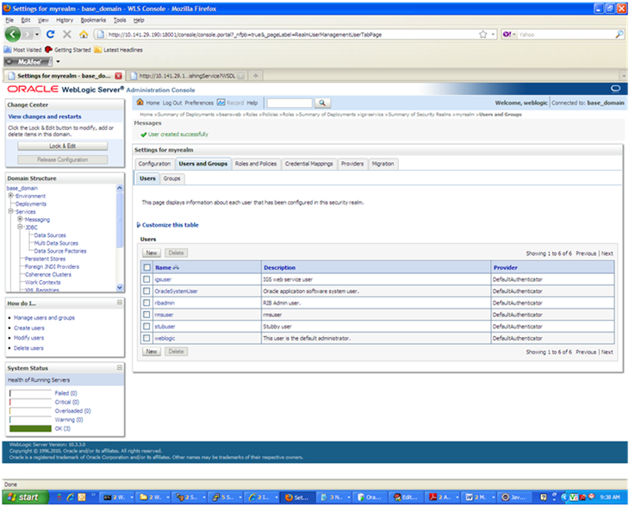Collapse the JDBC tree node
The image size is (629, 506).
pos(20,227)
